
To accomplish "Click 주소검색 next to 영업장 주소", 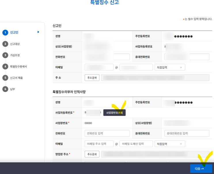I will click(x=92, y=154).
